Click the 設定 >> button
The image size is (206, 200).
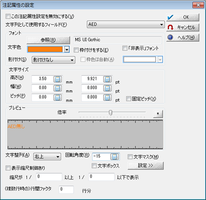(x=146, y=165)
